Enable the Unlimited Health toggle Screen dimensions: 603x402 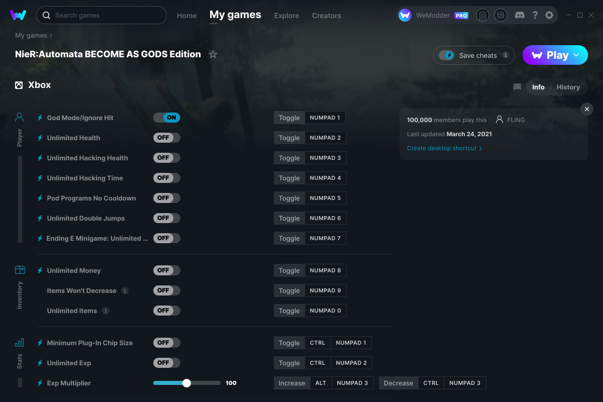tap(167, 138)
